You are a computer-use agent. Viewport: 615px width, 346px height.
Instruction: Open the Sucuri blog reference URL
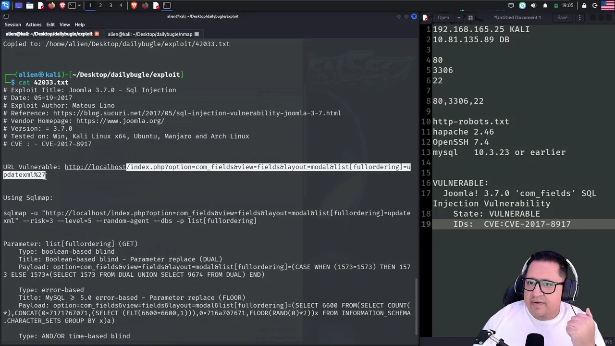(x=197, y=113)
